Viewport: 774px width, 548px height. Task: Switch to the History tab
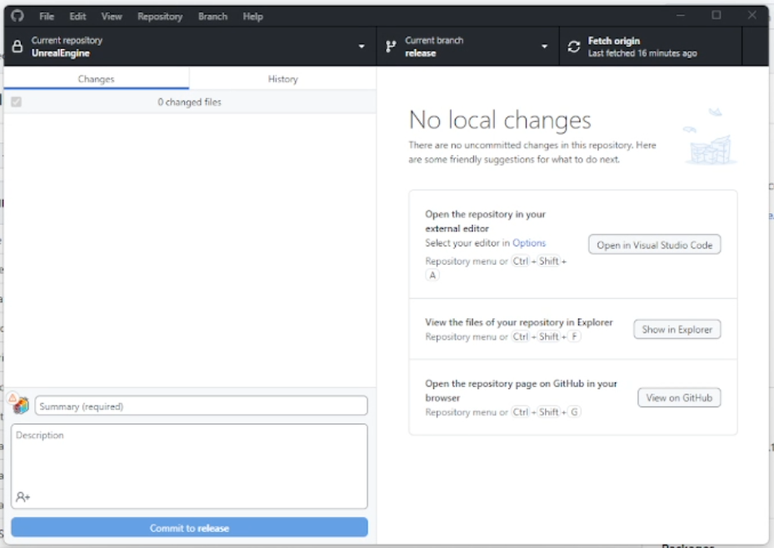(282, 79)
